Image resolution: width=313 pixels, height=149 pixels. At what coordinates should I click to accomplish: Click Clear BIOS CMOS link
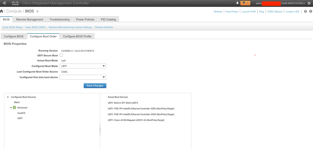35,27
